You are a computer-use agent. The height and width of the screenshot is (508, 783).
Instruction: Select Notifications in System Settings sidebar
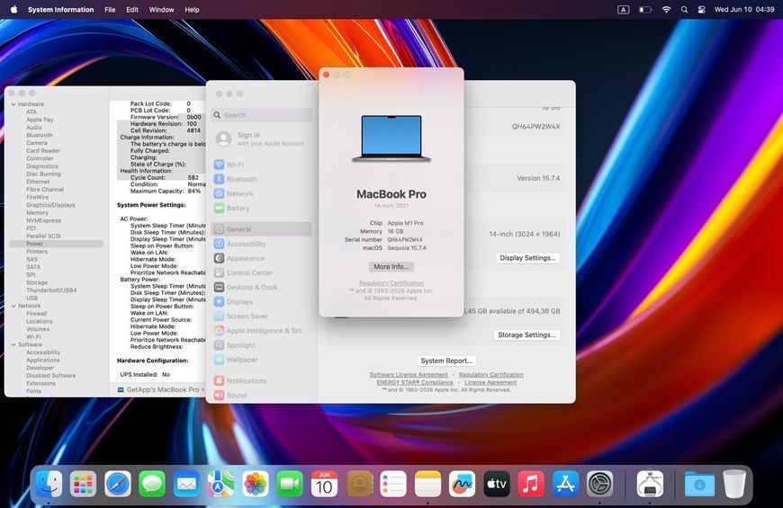coord(261,380)
